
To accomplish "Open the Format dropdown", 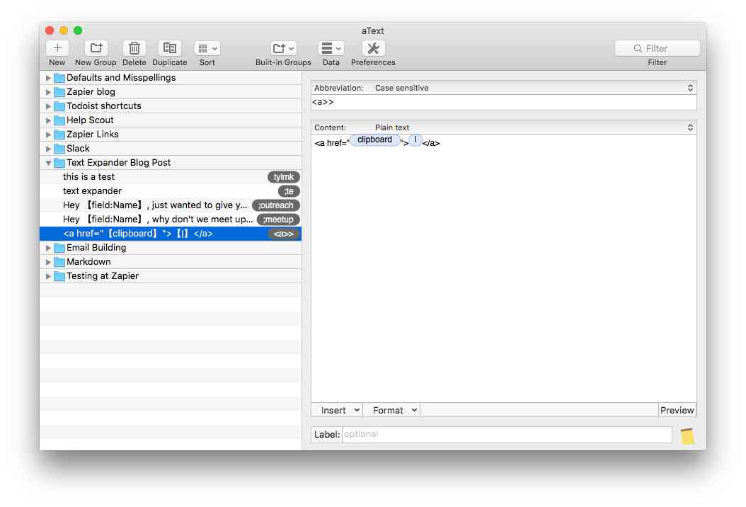I will [391, 410].
